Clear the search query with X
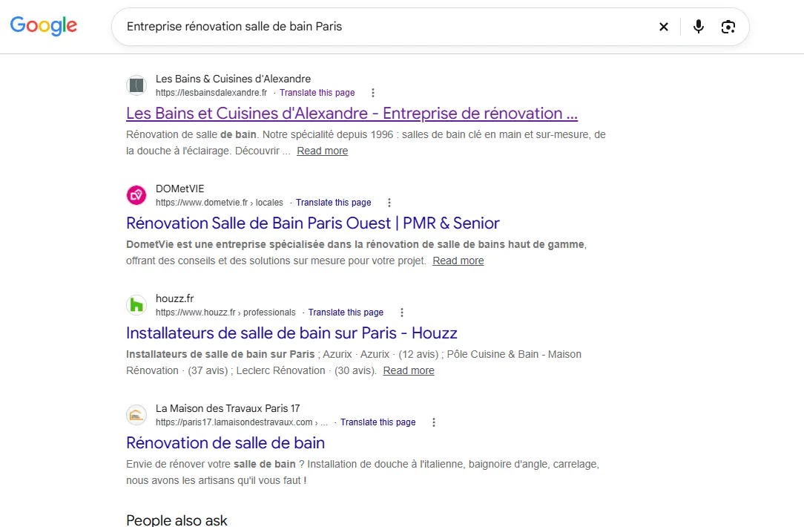The image size is (804, 527). click(664, 27)
